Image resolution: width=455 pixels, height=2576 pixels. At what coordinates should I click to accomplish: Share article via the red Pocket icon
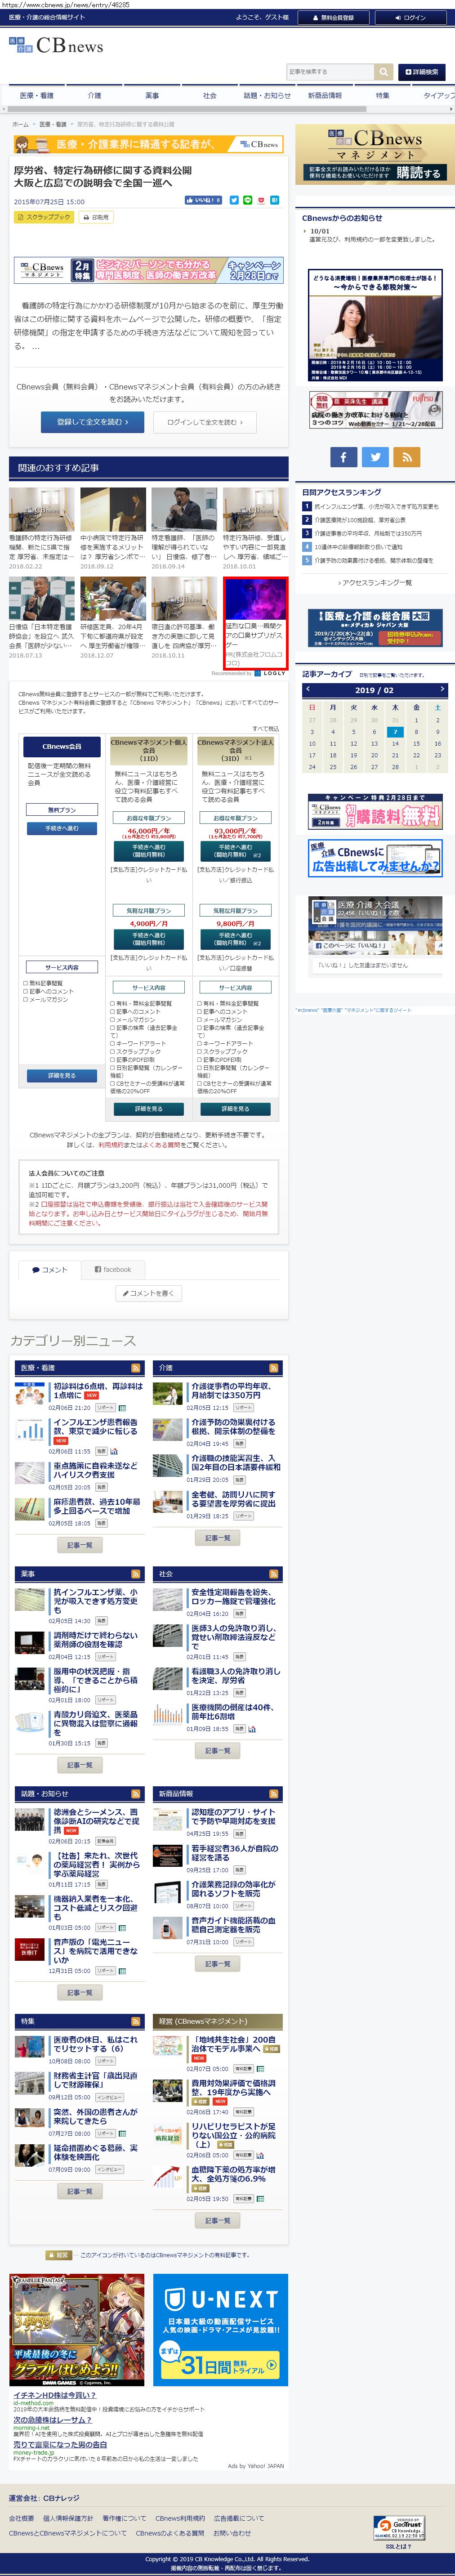click(261, 200)
